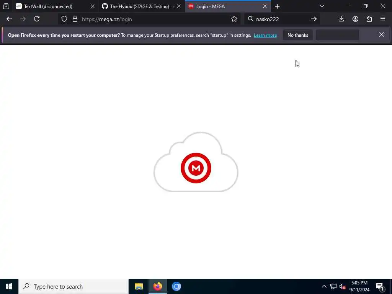
Task: Open the Firefox account icon
Action: tap(355, 19)
